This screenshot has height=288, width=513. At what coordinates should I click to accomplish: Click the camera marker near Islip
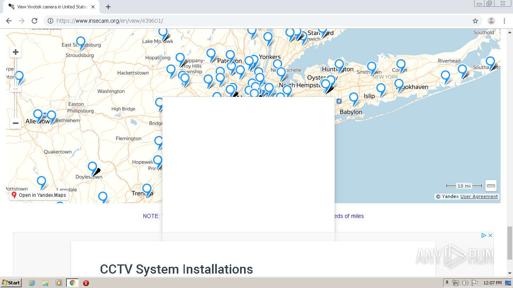pos(381,90)
